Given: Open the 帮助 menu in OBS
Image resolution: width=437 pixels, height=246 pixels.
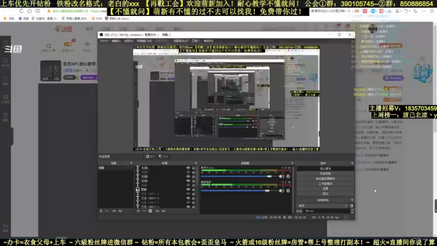Looking at the screenshot, I should (x=208, y=41).
